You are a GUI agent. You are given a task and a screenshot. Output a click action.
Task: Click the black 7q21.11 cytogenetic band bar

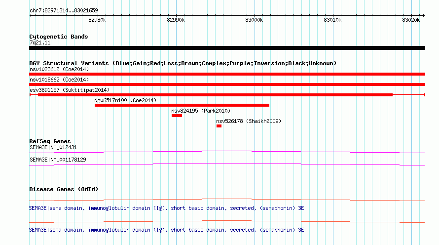[x=227, y=48]
